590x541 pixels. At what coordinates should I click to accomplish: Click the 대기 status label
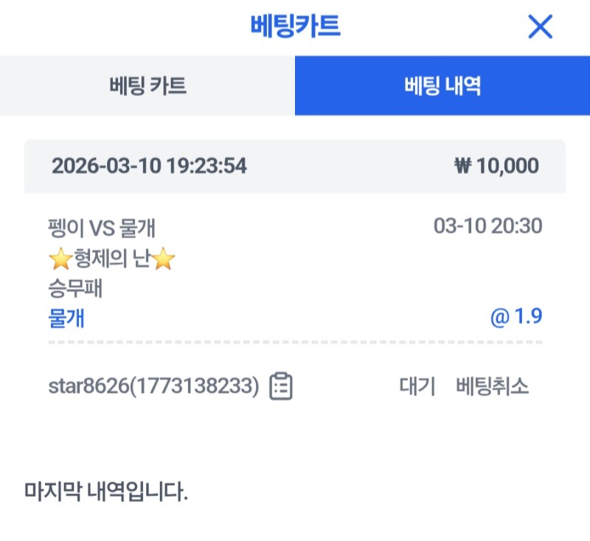[x=417, y=386]
